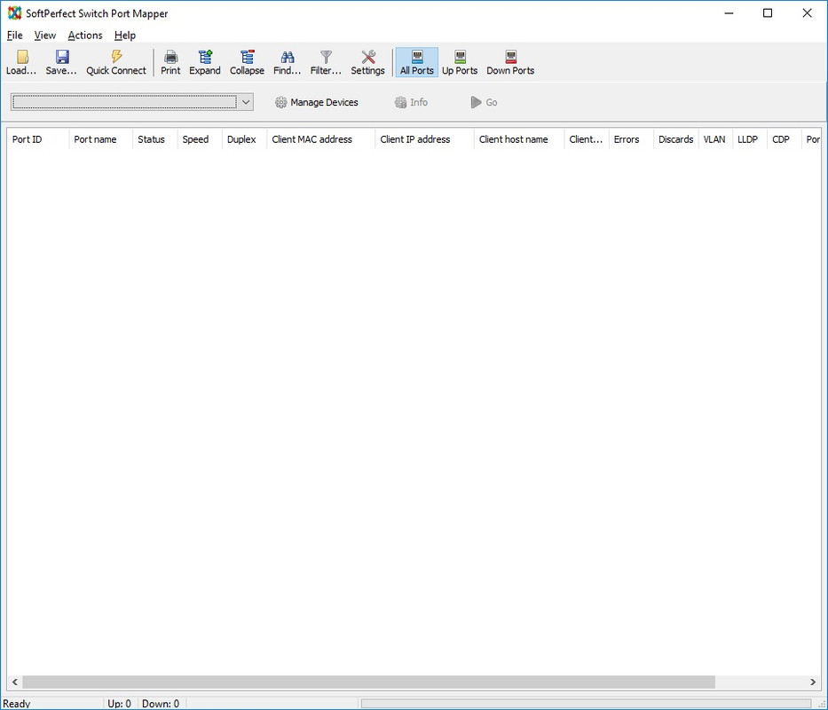Click the LLDP column header
The image size is (828, 710).
point(750,139)
